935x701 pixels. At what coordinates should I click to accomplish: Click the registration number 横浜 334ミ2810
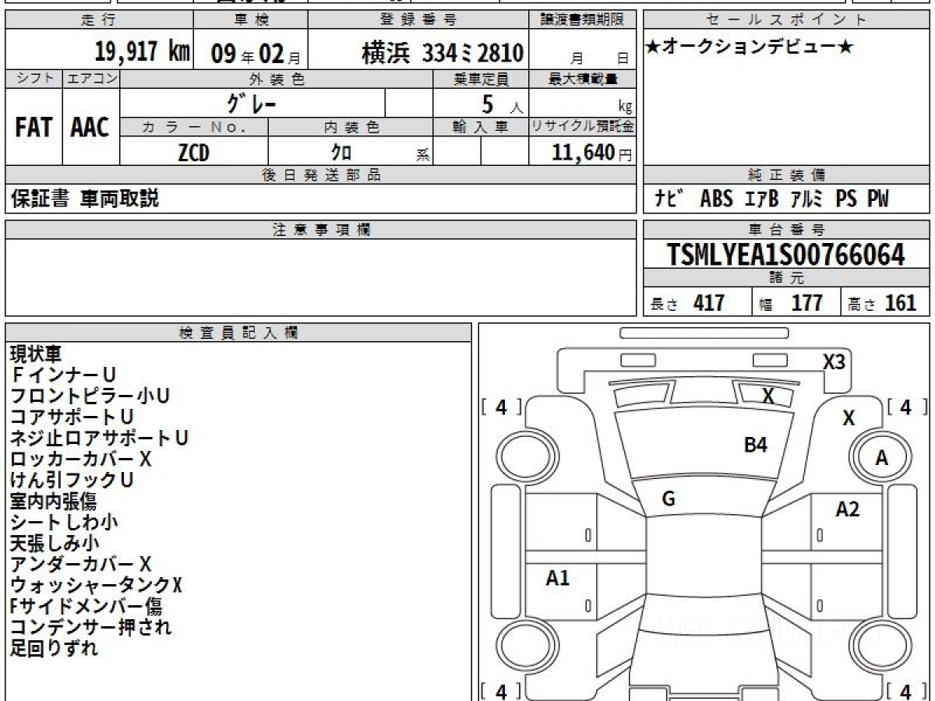click(442, 53)
